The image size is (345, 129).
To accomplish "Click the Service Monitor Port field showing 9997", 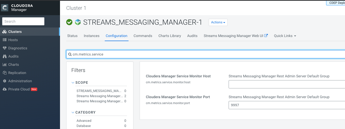I will [287, 105].
